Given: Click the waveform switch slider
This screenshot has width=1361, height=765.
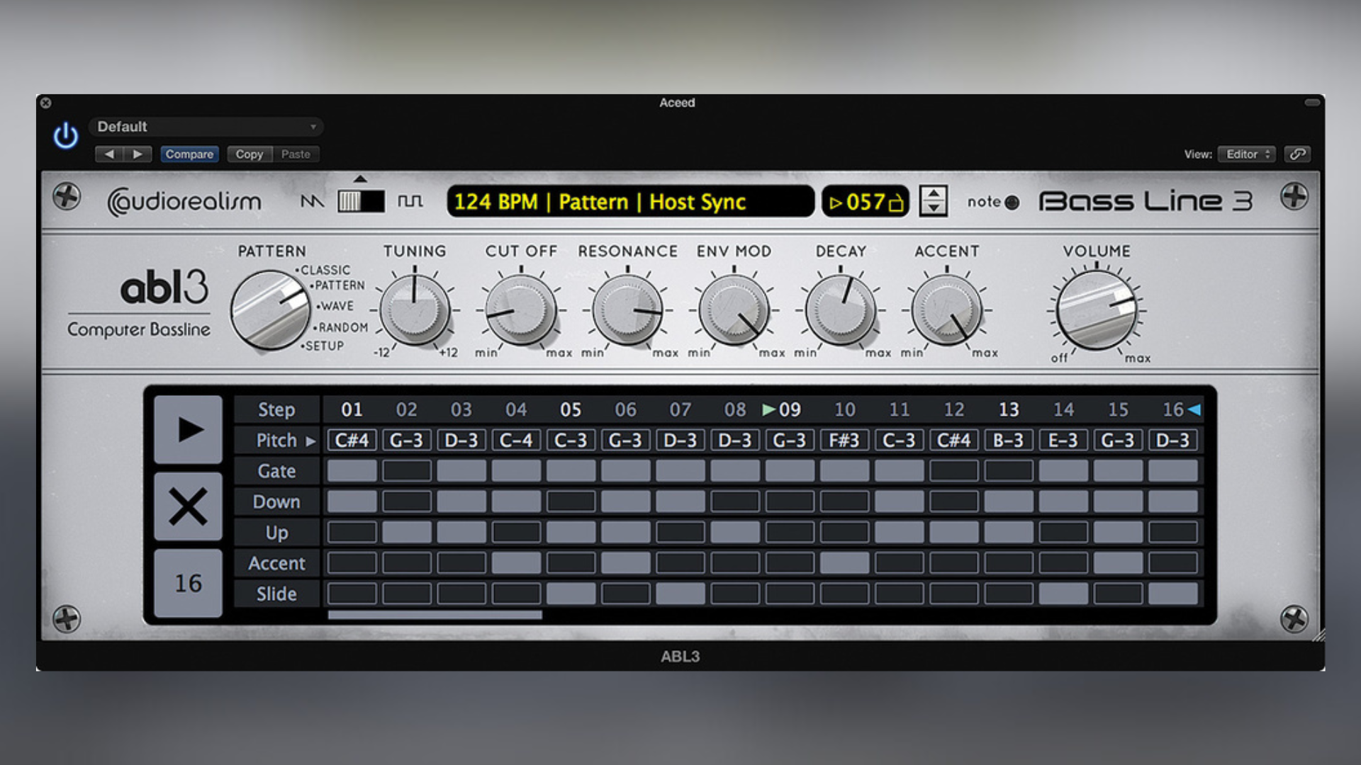Looking at the screenshot, I should click(361, 202).
